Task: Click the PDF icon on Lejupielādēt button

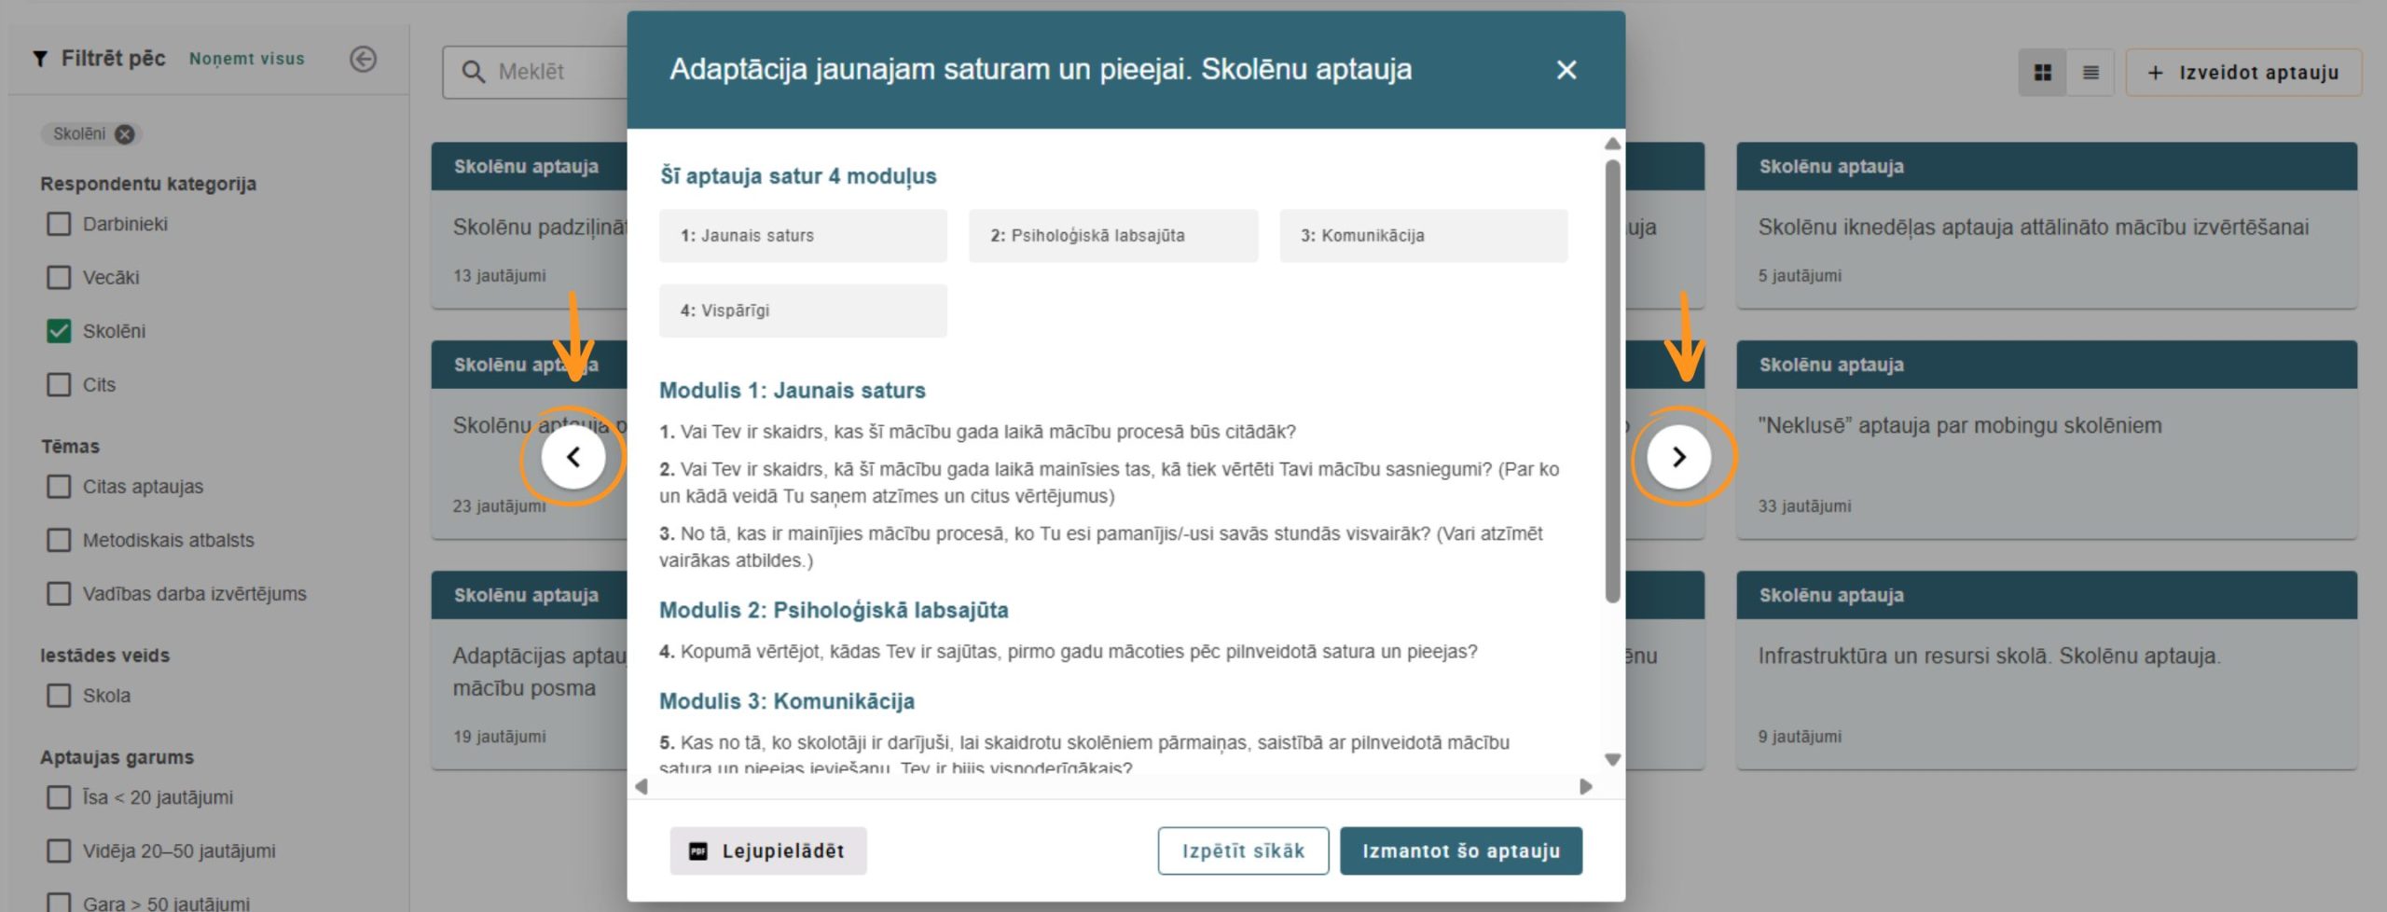Action: (697, 850)
